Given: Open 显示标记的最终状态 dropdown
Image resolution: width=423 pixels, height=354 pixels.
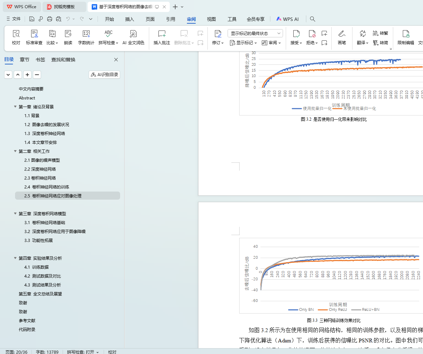Looking at the screenshot, I should (255, 33).
